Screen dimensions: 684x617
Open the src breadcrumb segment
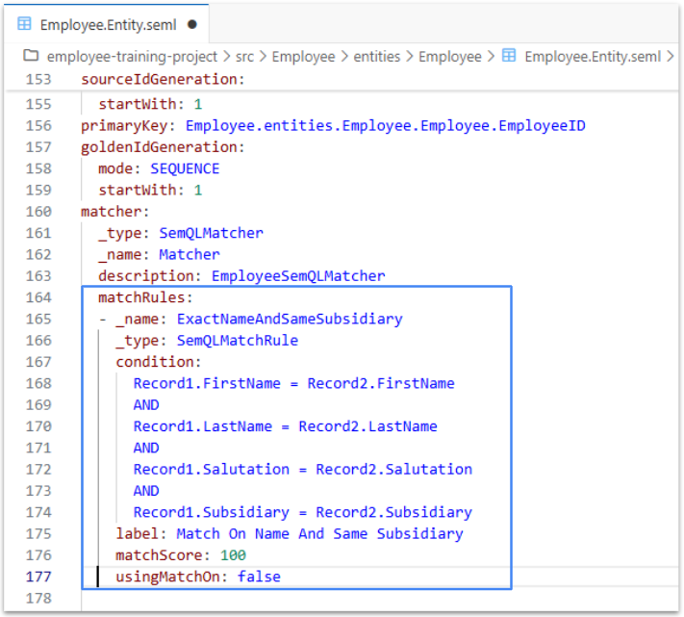(x=244, y=57)
